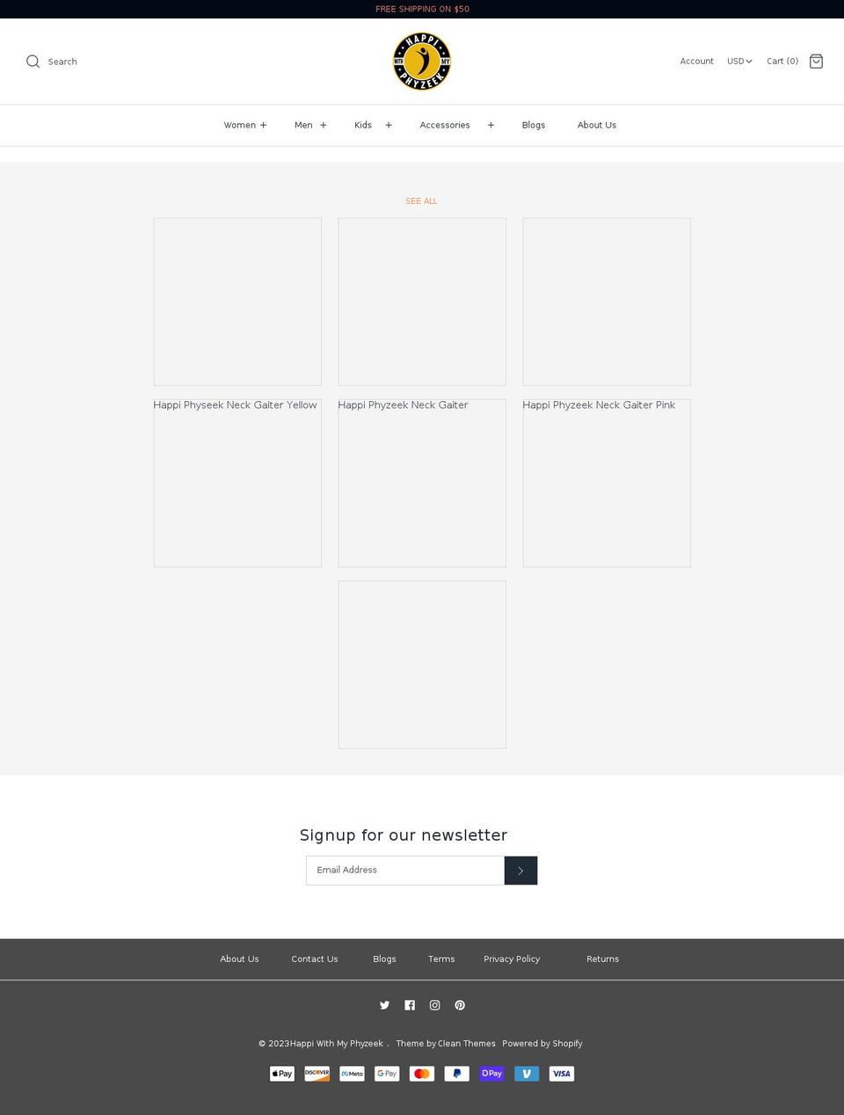Expand Accessories menu with plus sign
844x1115 pixels.
pos(491,125)
